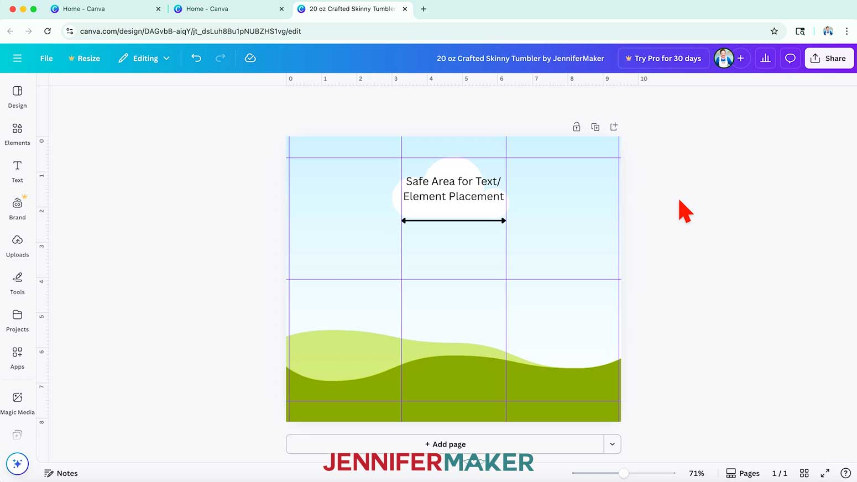This screenshot has width=857, height=482.
Task: Click Try Pro for 30 days
Action: (x=663, y=58)
